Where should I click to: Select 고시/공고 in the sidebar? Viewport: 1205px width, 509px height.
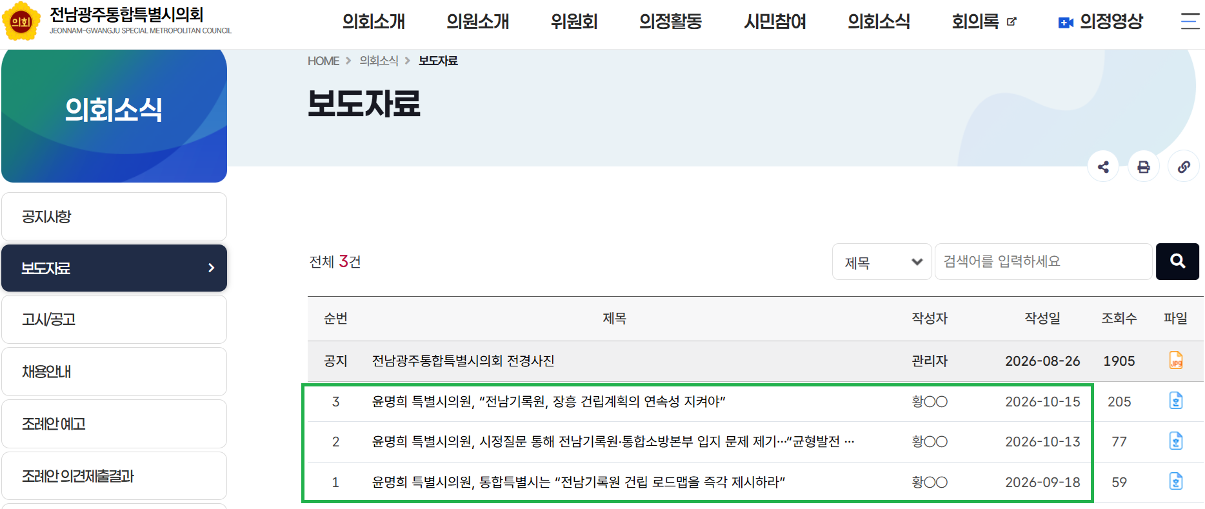(114, 319)
